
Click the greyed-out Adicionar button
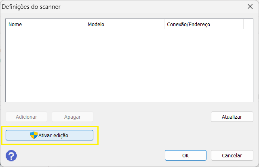26,117
